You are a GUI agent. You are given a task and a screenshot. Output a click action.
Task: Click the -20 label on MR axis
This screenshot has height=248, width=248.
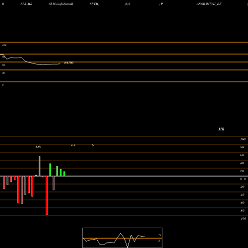coord(242,187)
